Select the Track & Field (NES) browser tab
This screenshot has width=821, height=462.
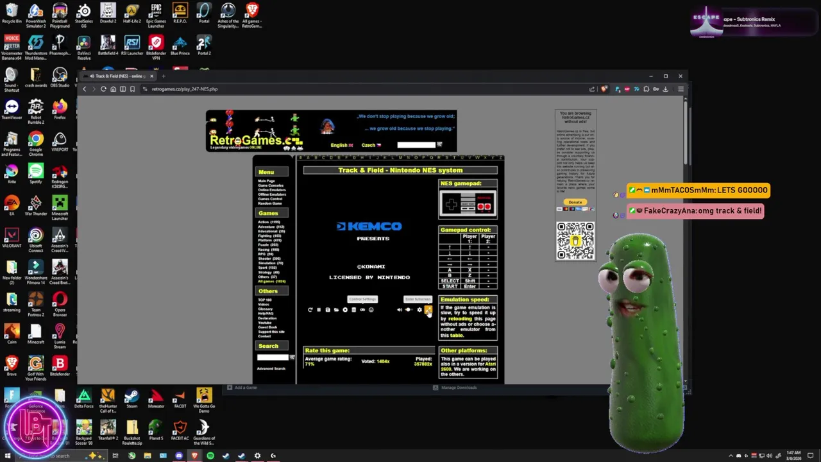click(119, 76)
